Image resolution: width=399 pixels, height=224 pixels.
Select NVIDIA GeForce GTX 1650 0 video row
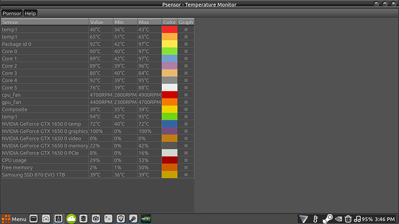98,139
